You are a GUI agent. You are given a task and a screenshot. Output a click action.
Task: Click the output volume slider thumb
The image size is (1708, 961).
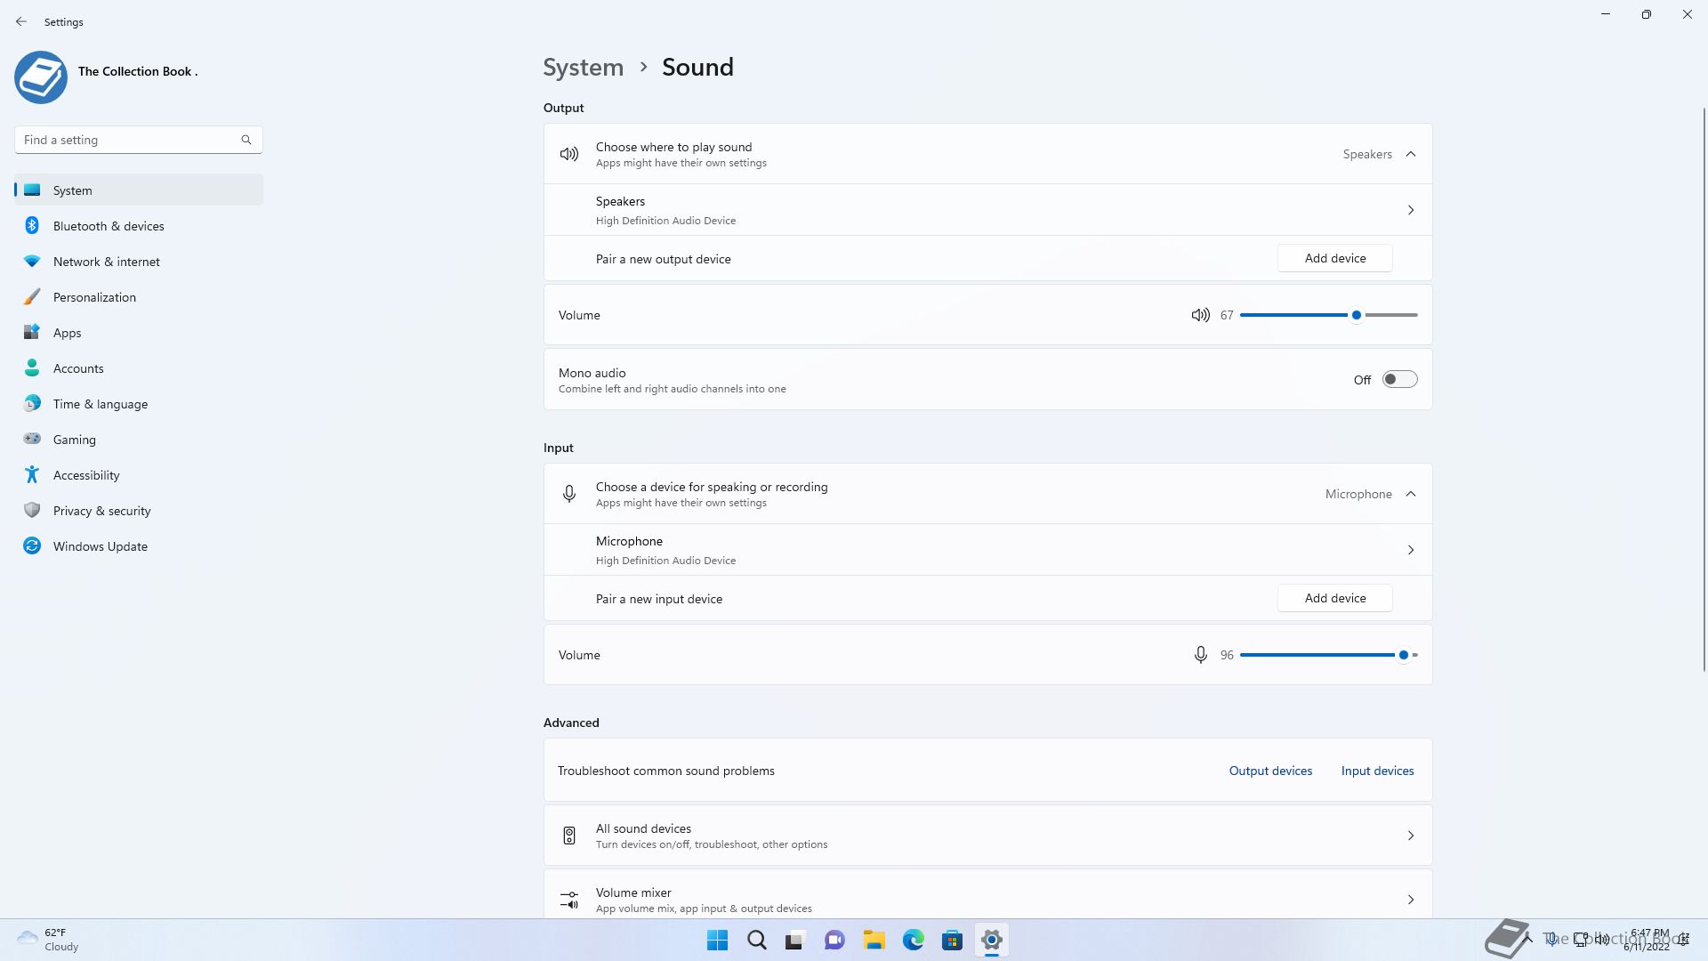click(x=1357, y=315)
